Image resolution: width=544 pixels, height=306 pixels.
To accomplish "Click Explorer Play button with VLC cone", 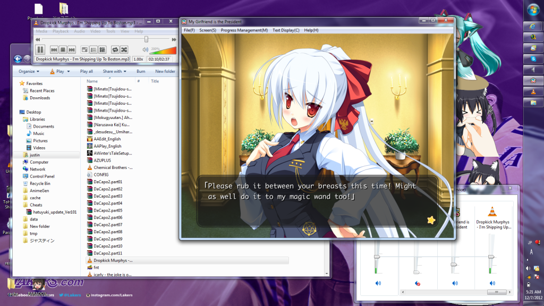I will click(x=57, y=71).
